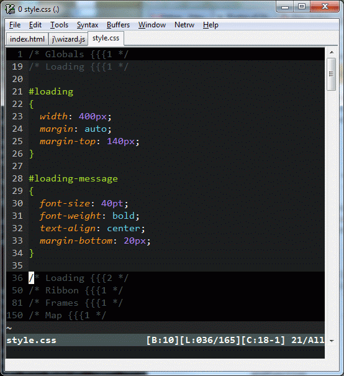Viewport: 344px width, 376px height.
Task: Click the style.css name in status line
Action: click(32, 341)
